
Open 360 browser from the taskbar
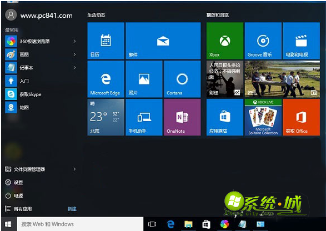(224, 224)
